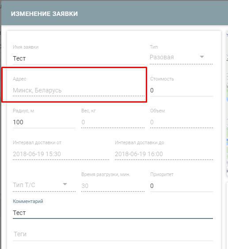Screen dimensions: 228x249
Task: Select the Разовая type combo box text
Action: [162, 57]
